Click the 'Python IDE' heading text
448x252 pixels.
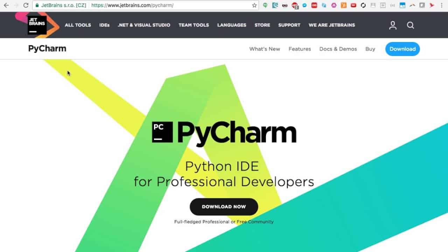222,166
